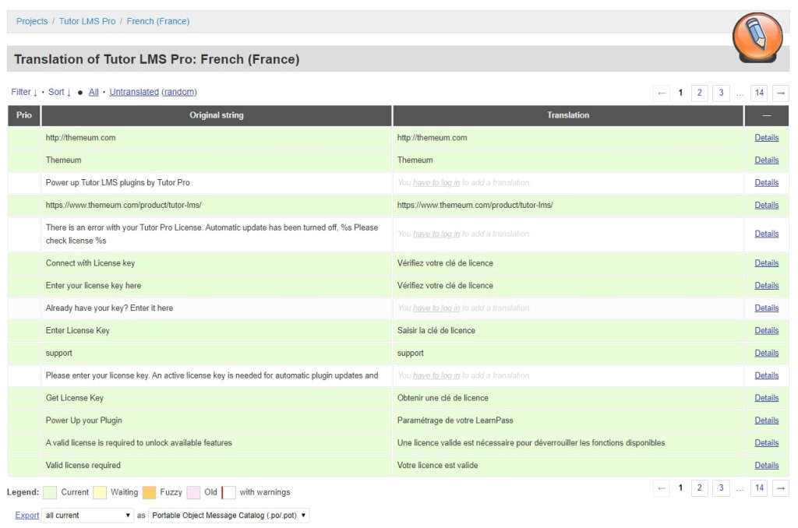Go to next page arrow in top pagination
The width and height of the screenshot is (798, 528).
781,93
